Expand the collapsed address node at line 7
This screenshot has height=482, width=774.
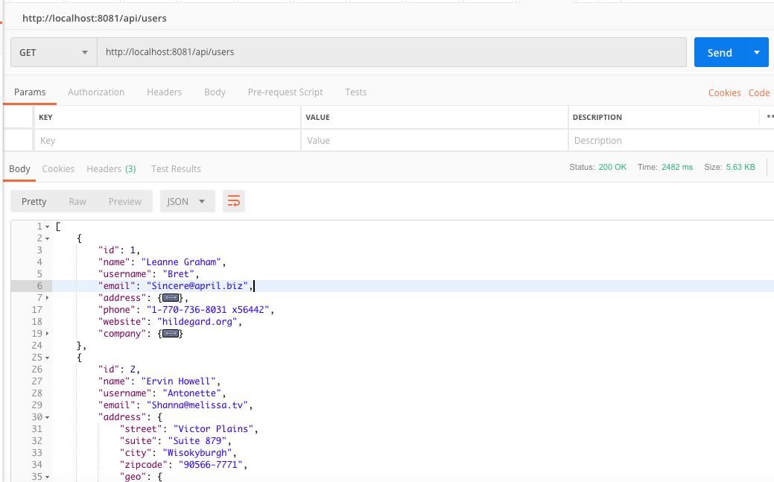48,298
